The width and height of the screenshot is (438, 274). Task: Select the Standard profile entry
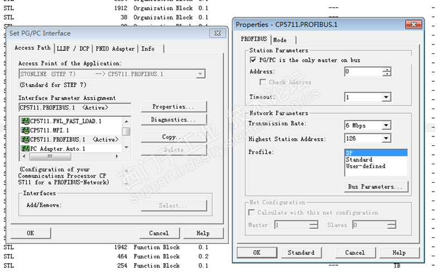coord(376,160)
